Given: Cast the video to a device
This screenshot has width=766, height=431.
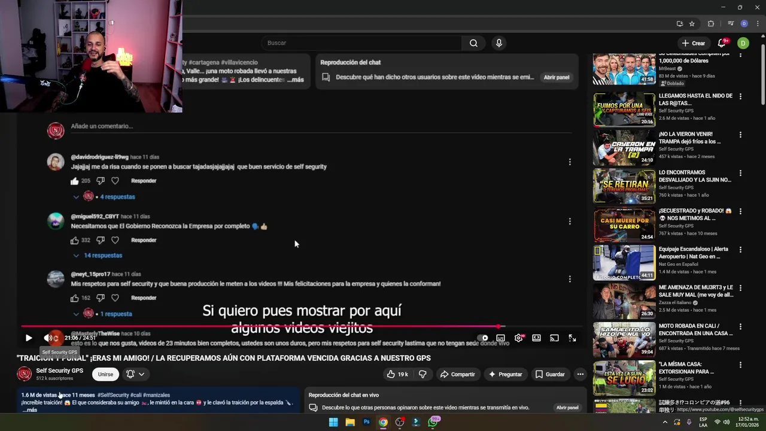Looking at the screenshot, I should 554,338.
